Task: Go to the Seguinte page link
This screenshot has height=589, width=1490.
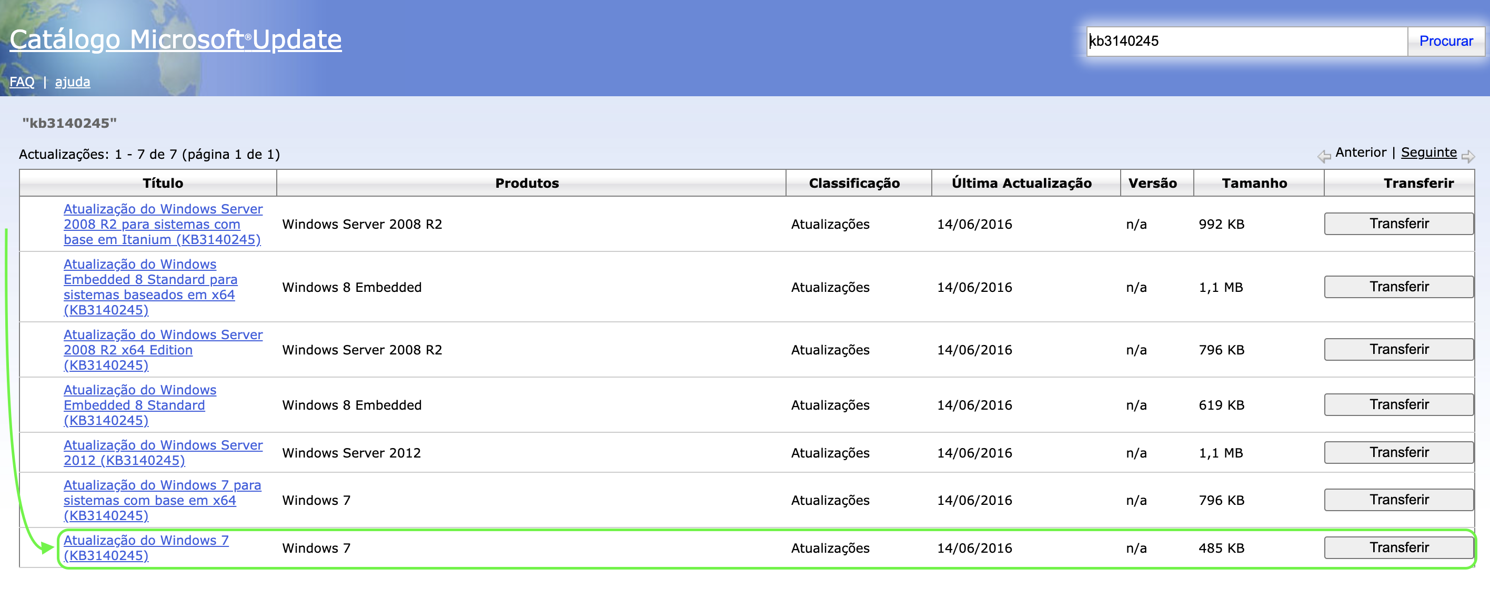Action: pyautogui.click(x=1428, y=152)
